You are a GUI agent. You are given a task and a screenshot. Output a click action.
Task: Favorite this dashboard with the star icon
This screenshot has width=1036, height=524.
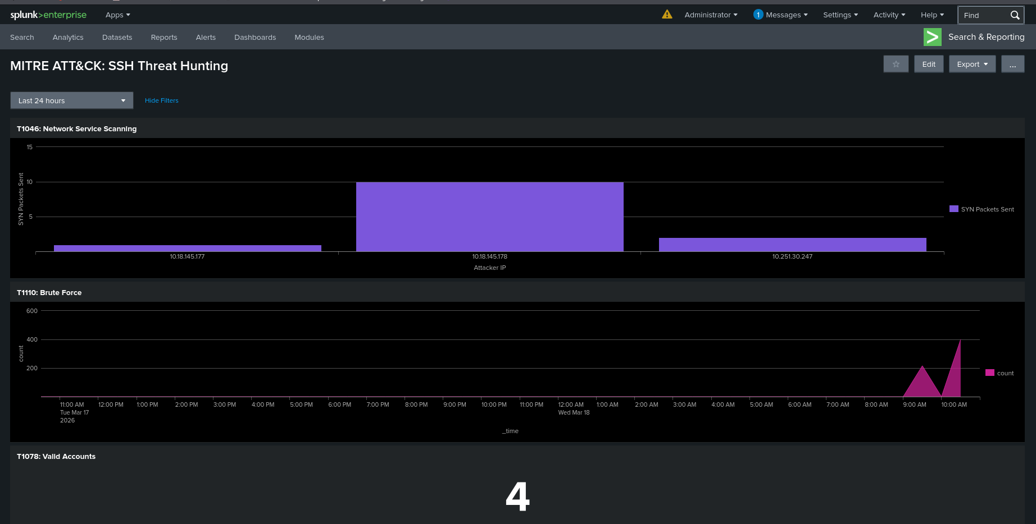coord(896,64)
